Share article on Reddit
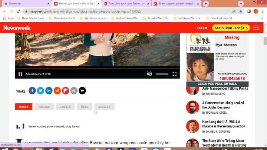 pos(57,91)
